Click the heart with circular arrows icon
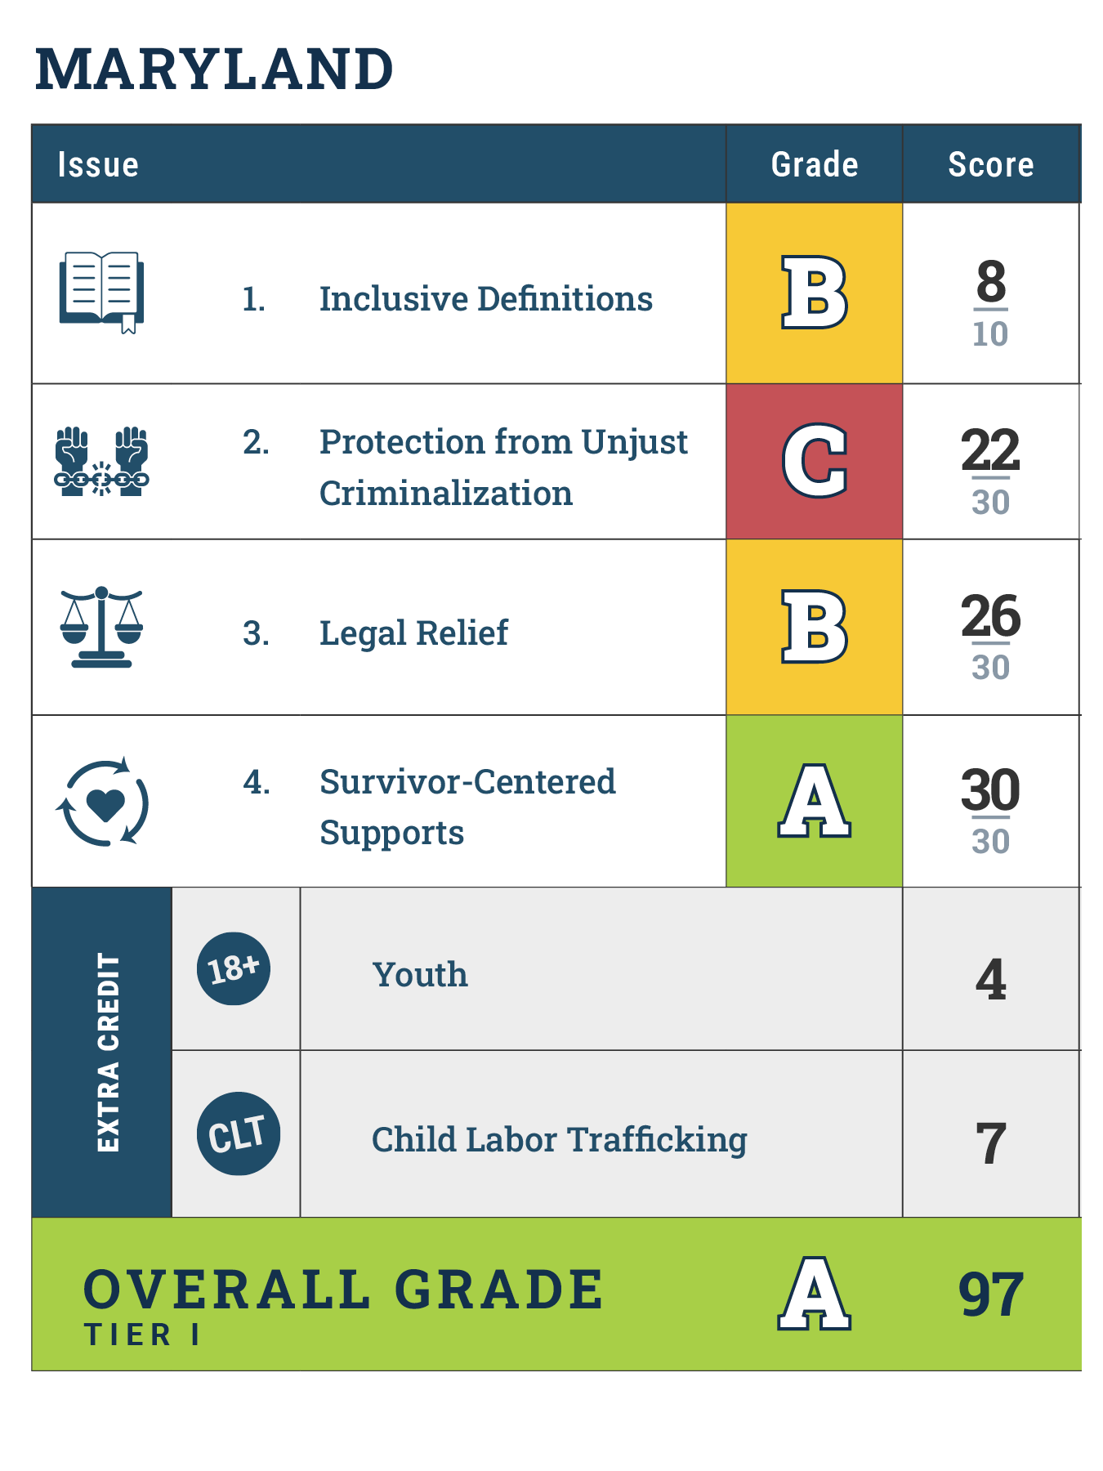This screenshot has height=1471, width=1103. pos(103,802)
